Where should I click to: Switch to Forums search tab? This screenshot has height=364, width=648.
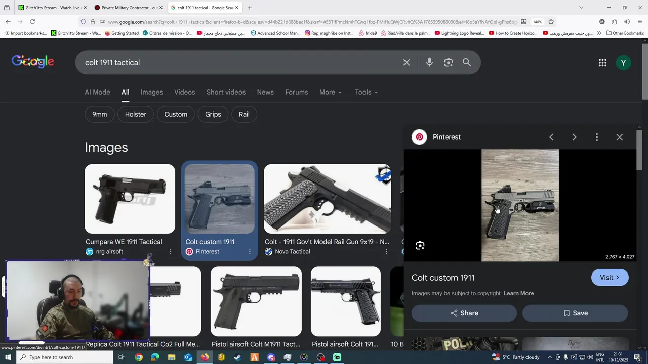297,92
